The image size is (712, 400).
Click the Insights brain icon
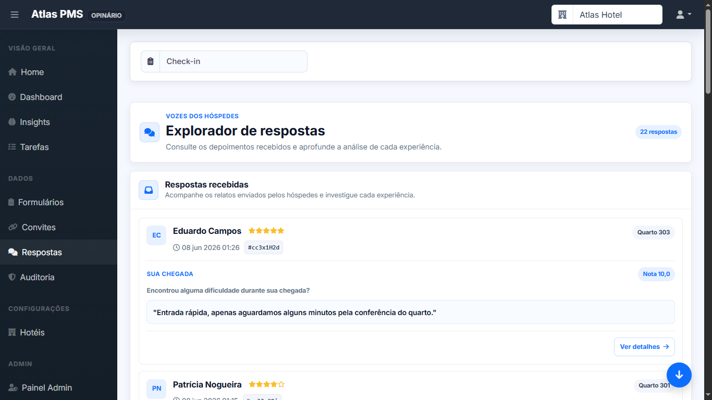(x=13, y=122)
